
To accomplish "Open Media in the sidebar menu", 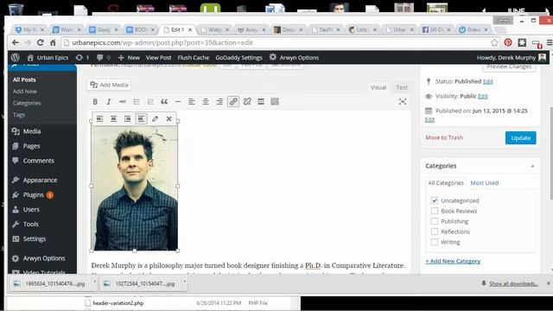I will pos(32,131).
